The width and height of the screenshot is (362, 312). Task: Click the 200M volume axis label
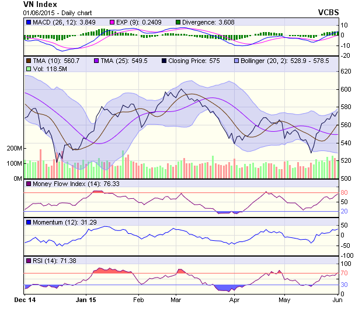click(14, 149)
